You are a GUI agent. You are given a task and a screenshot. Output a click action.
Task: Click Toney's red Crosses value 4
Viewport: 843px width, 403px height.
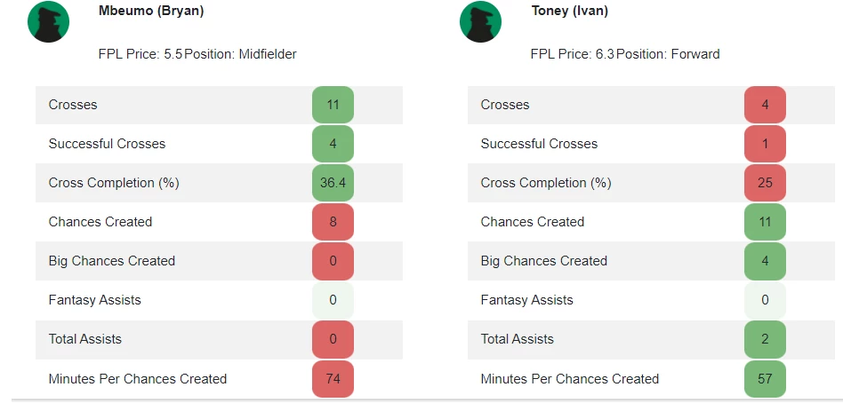tap(765, 105)
